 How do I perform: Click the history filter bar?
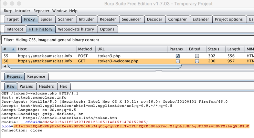128,40
